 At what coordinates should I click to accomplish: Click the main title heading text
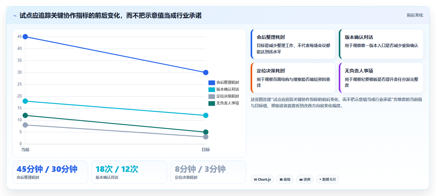pos(110,15)
